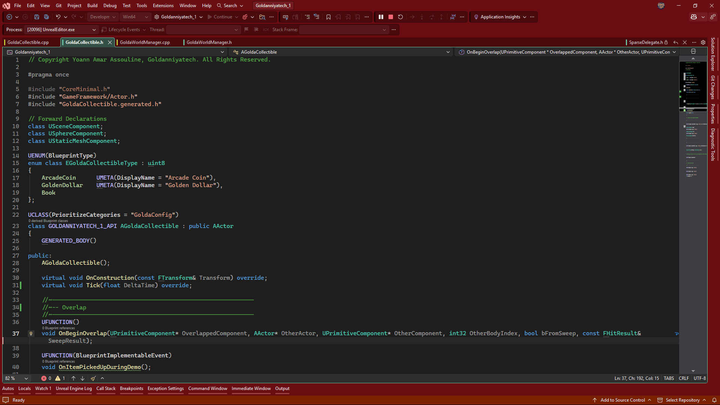Click the Break All pause button
Image resolution: width=720 pixels, height=405 pixels.
click(381, 17)
